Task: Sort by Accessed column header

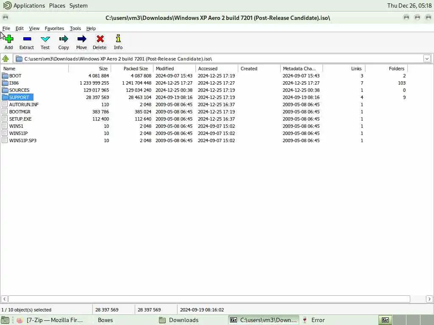Action: [x=217, y=69]
